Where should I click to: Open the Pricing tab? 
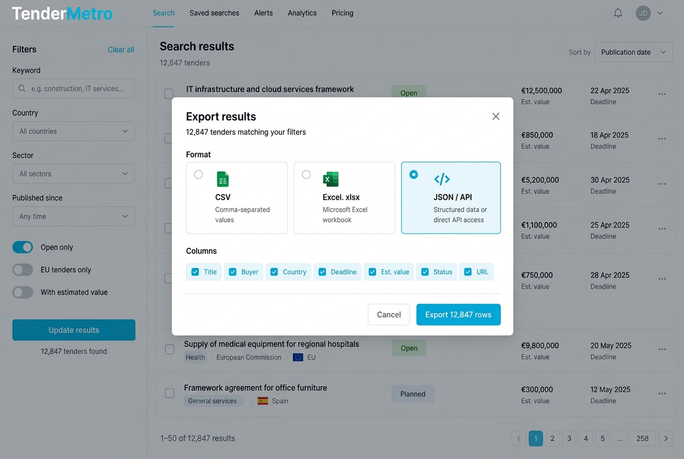343,13
